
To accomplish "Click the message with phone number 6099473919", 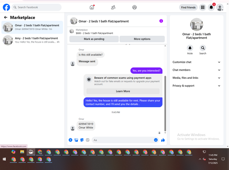I will 86,126.
